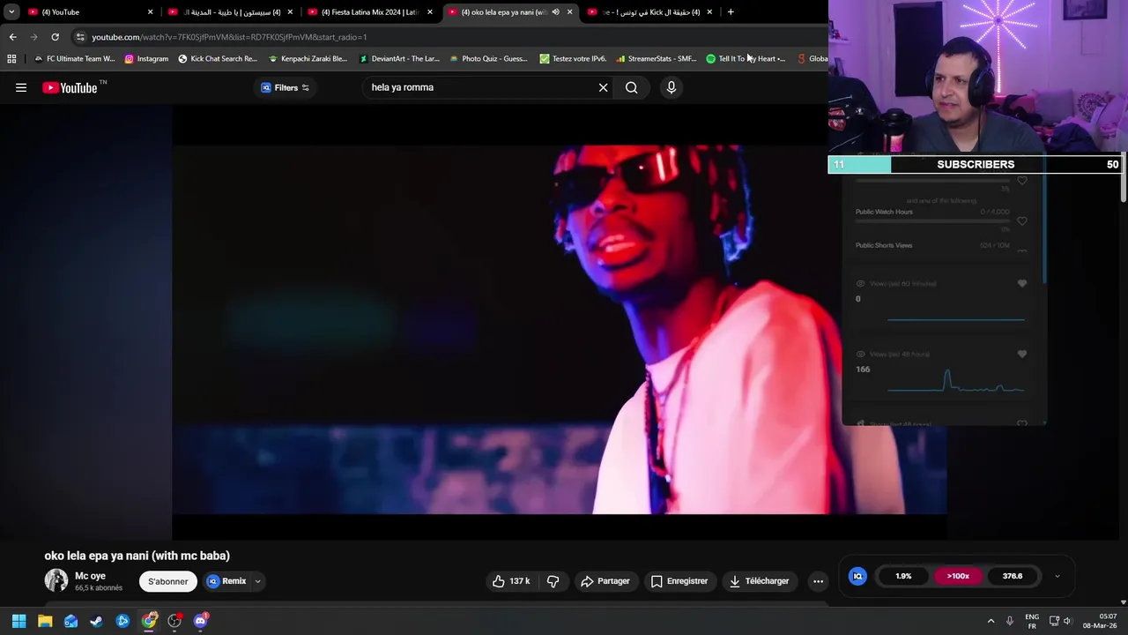This screenshot has width=1128, height=635.
Task: Open the vidIQ Filters button
Action: click(285, 87)
